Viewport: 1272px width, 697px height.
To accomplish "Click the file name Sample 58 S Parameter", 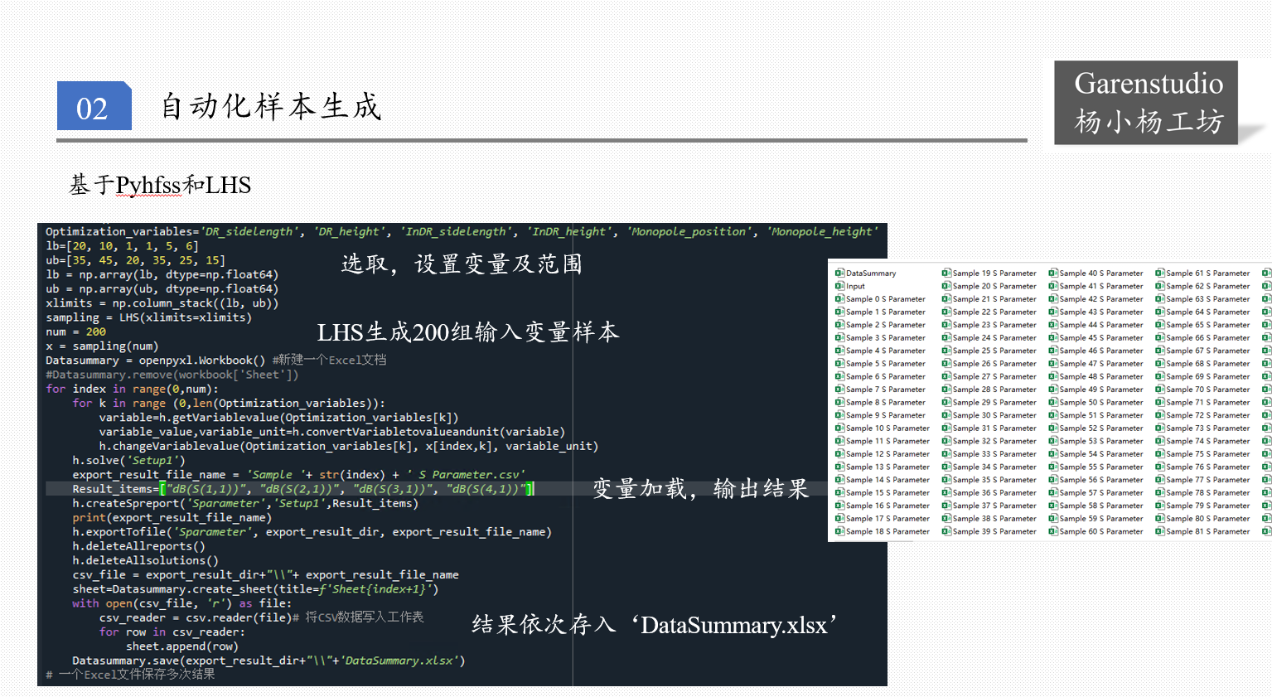I will coord(1101,506).
